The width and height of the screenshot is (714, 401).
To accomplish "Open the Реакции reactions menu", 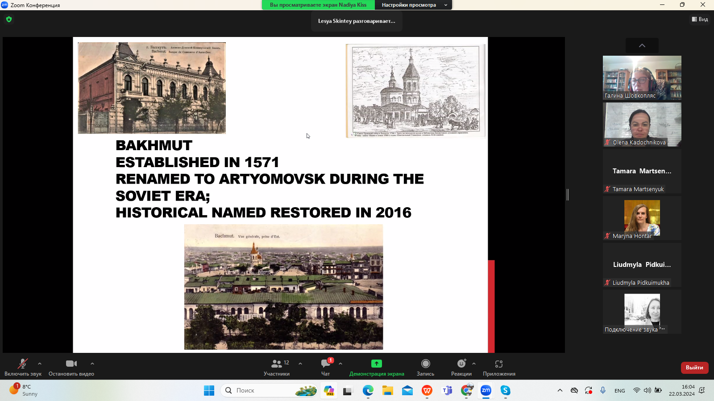I will pyautogui.click(x=461, y=367).
